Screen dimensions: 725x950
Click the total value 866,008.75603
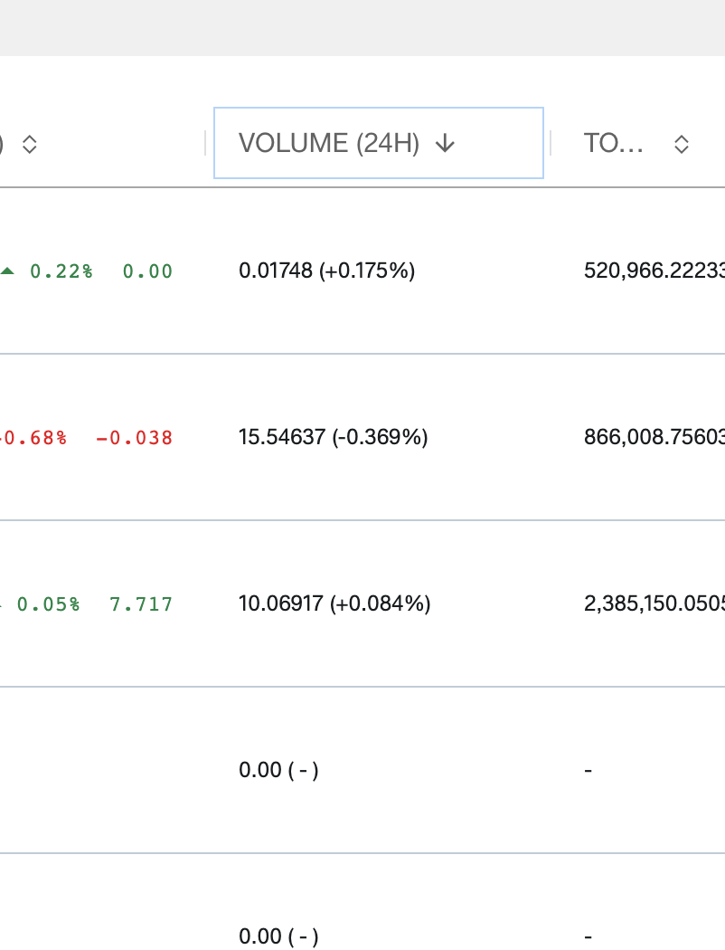[654, 437]
